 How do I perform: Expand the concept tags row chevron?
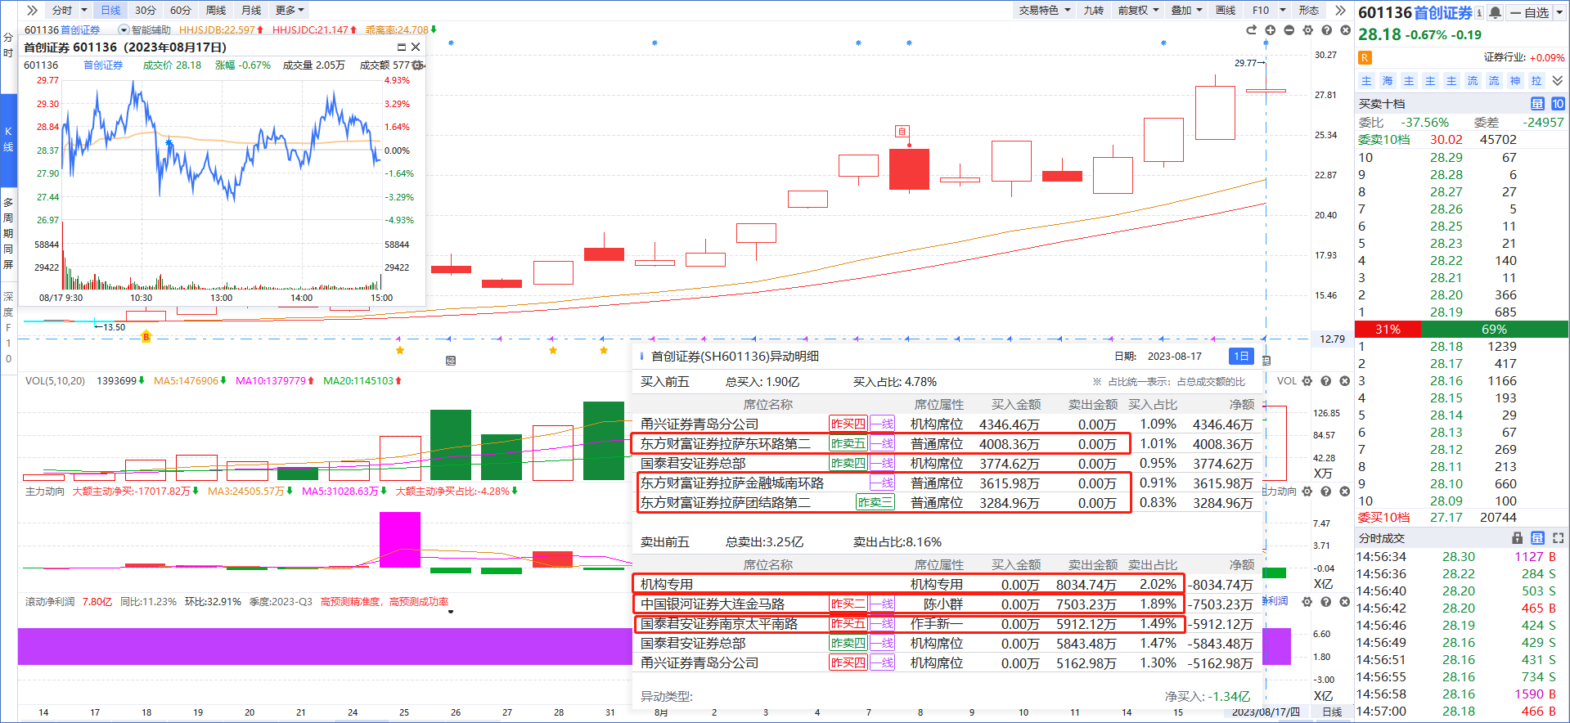(1558, 81)
